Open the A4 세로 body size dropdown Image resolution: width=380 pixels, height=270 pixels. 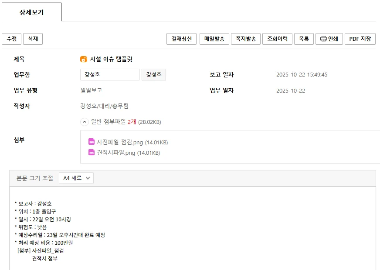pyautogui.click(x=76, y=178)
